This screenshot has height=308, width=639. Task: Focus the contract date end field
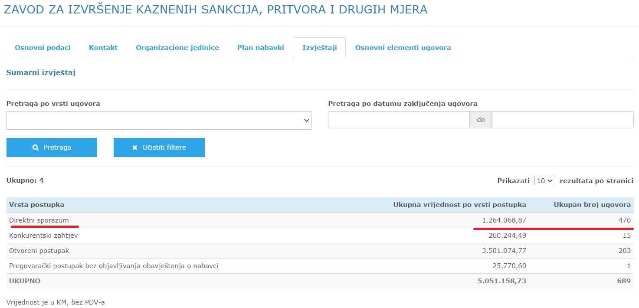pos(563,120)
